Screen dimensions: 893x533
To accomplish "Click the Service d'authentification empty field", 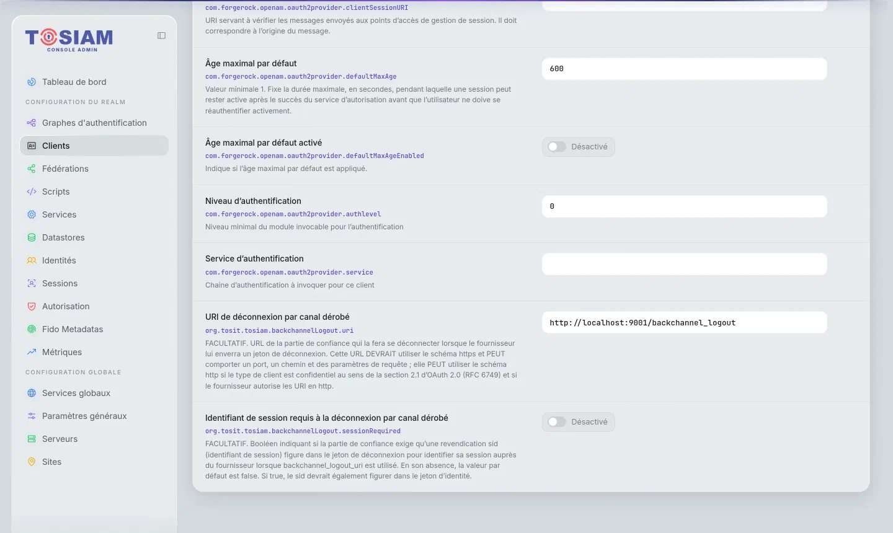I will click(685, 264).
